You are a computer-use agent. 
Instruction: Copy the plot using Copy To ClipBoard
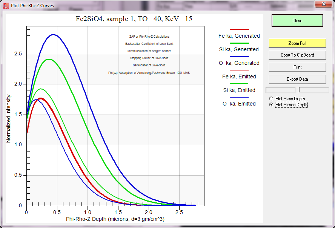[x=297, y=55]
